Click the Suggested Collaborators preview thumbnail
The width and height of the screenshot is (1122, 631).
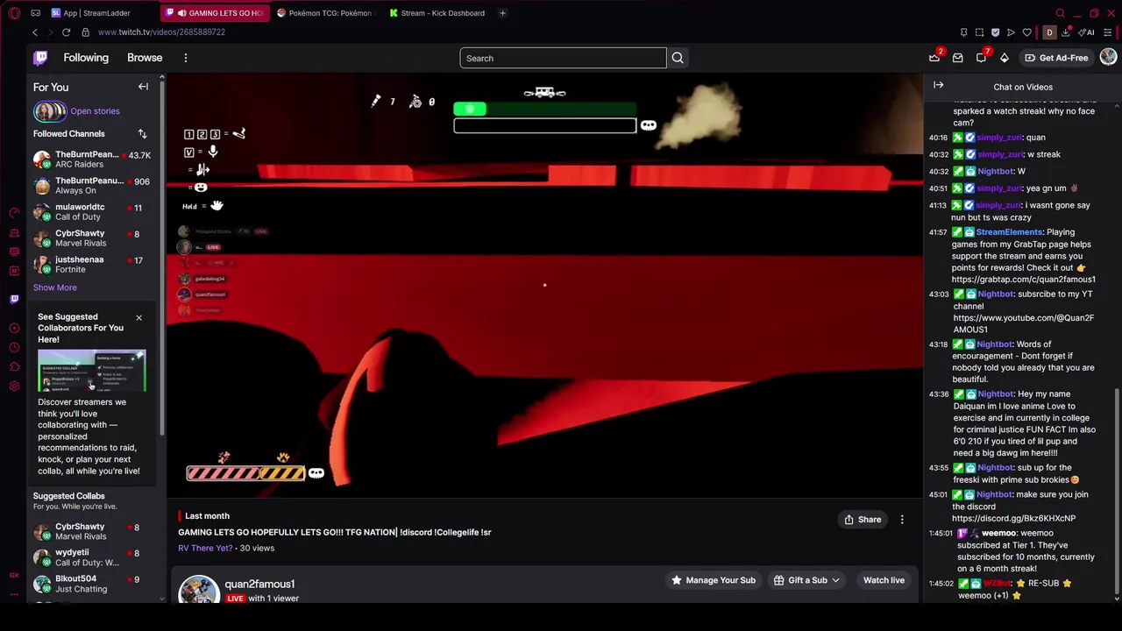pyautogui.click(x=92, y=370)
